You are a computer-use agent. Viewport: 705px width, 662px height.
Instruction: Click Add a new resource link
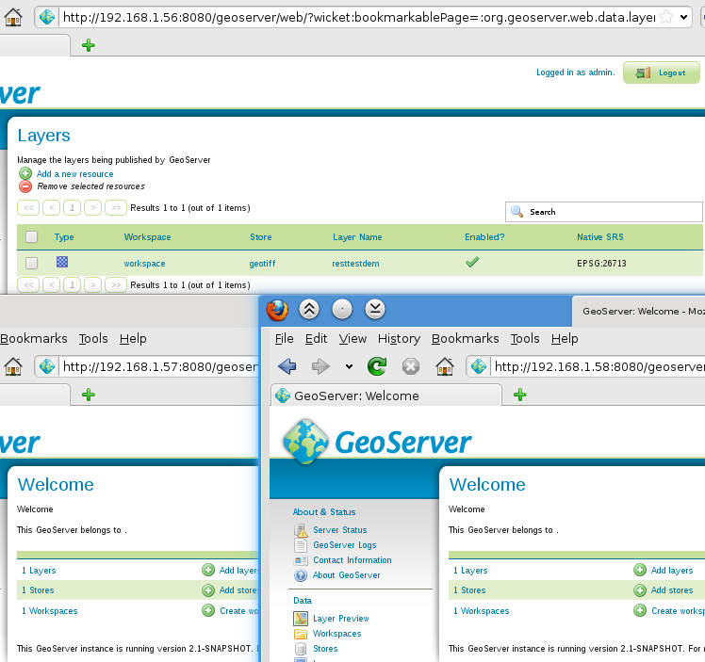[74, 174]
